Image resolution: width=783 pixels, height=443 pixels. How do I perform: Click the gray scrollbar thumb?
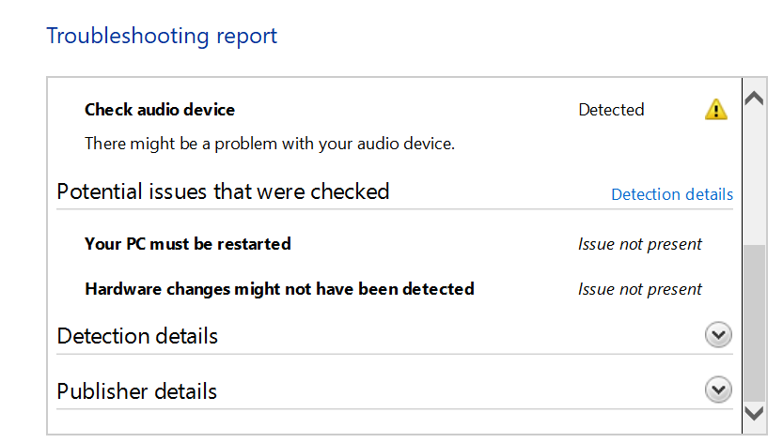[754, 319]
